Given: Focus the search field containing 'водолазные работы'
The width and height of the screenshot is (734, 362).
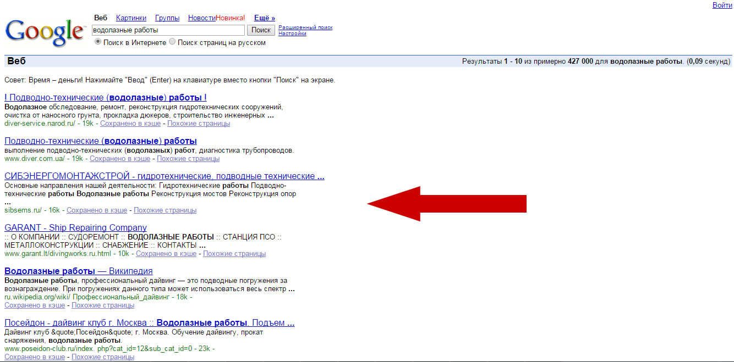Looking at the screenshot, I should tap(168, 30).
